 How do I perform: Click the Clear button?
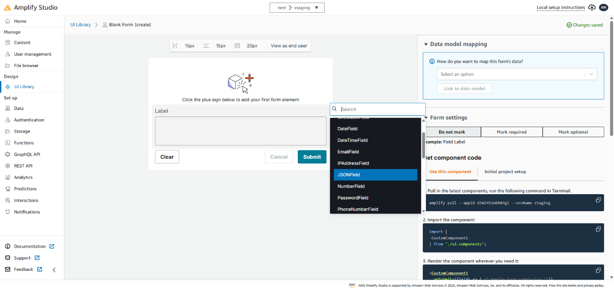(167, 157)
